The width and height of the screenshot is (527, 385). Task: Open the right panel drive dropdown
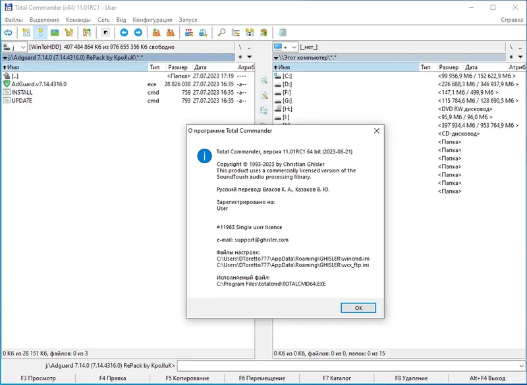tap(285, 47)
